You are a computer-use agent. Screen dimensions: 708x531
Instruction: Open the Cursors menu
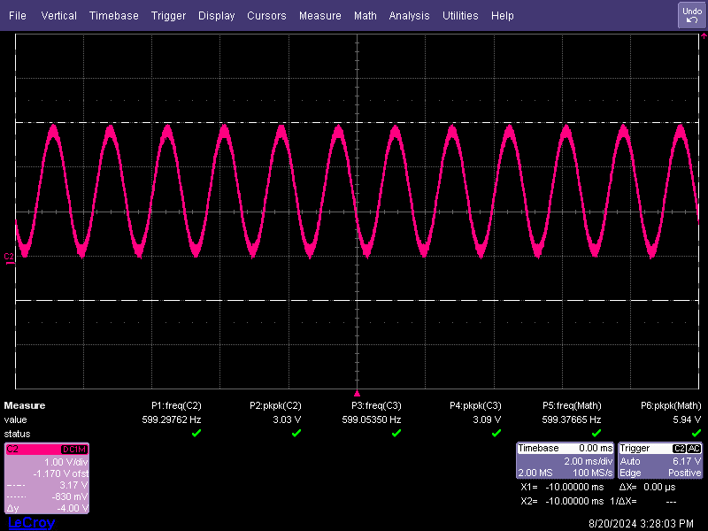click(266, 16)
